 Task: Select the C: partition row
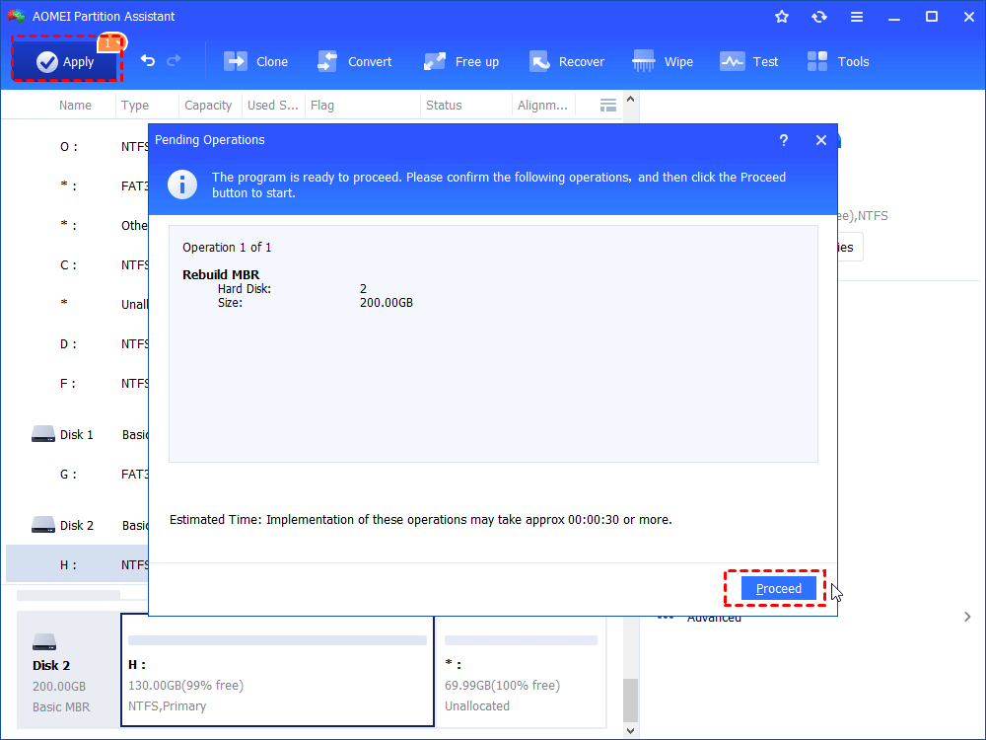(77, 264)
